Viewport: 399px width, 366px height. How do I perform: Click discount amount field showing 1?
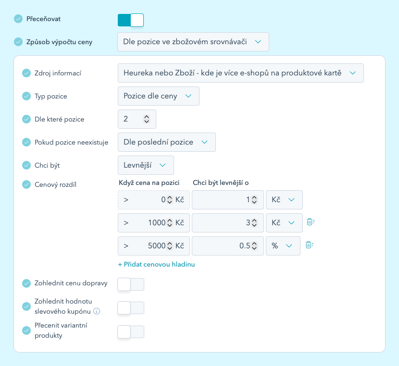[x=228, y=200]
